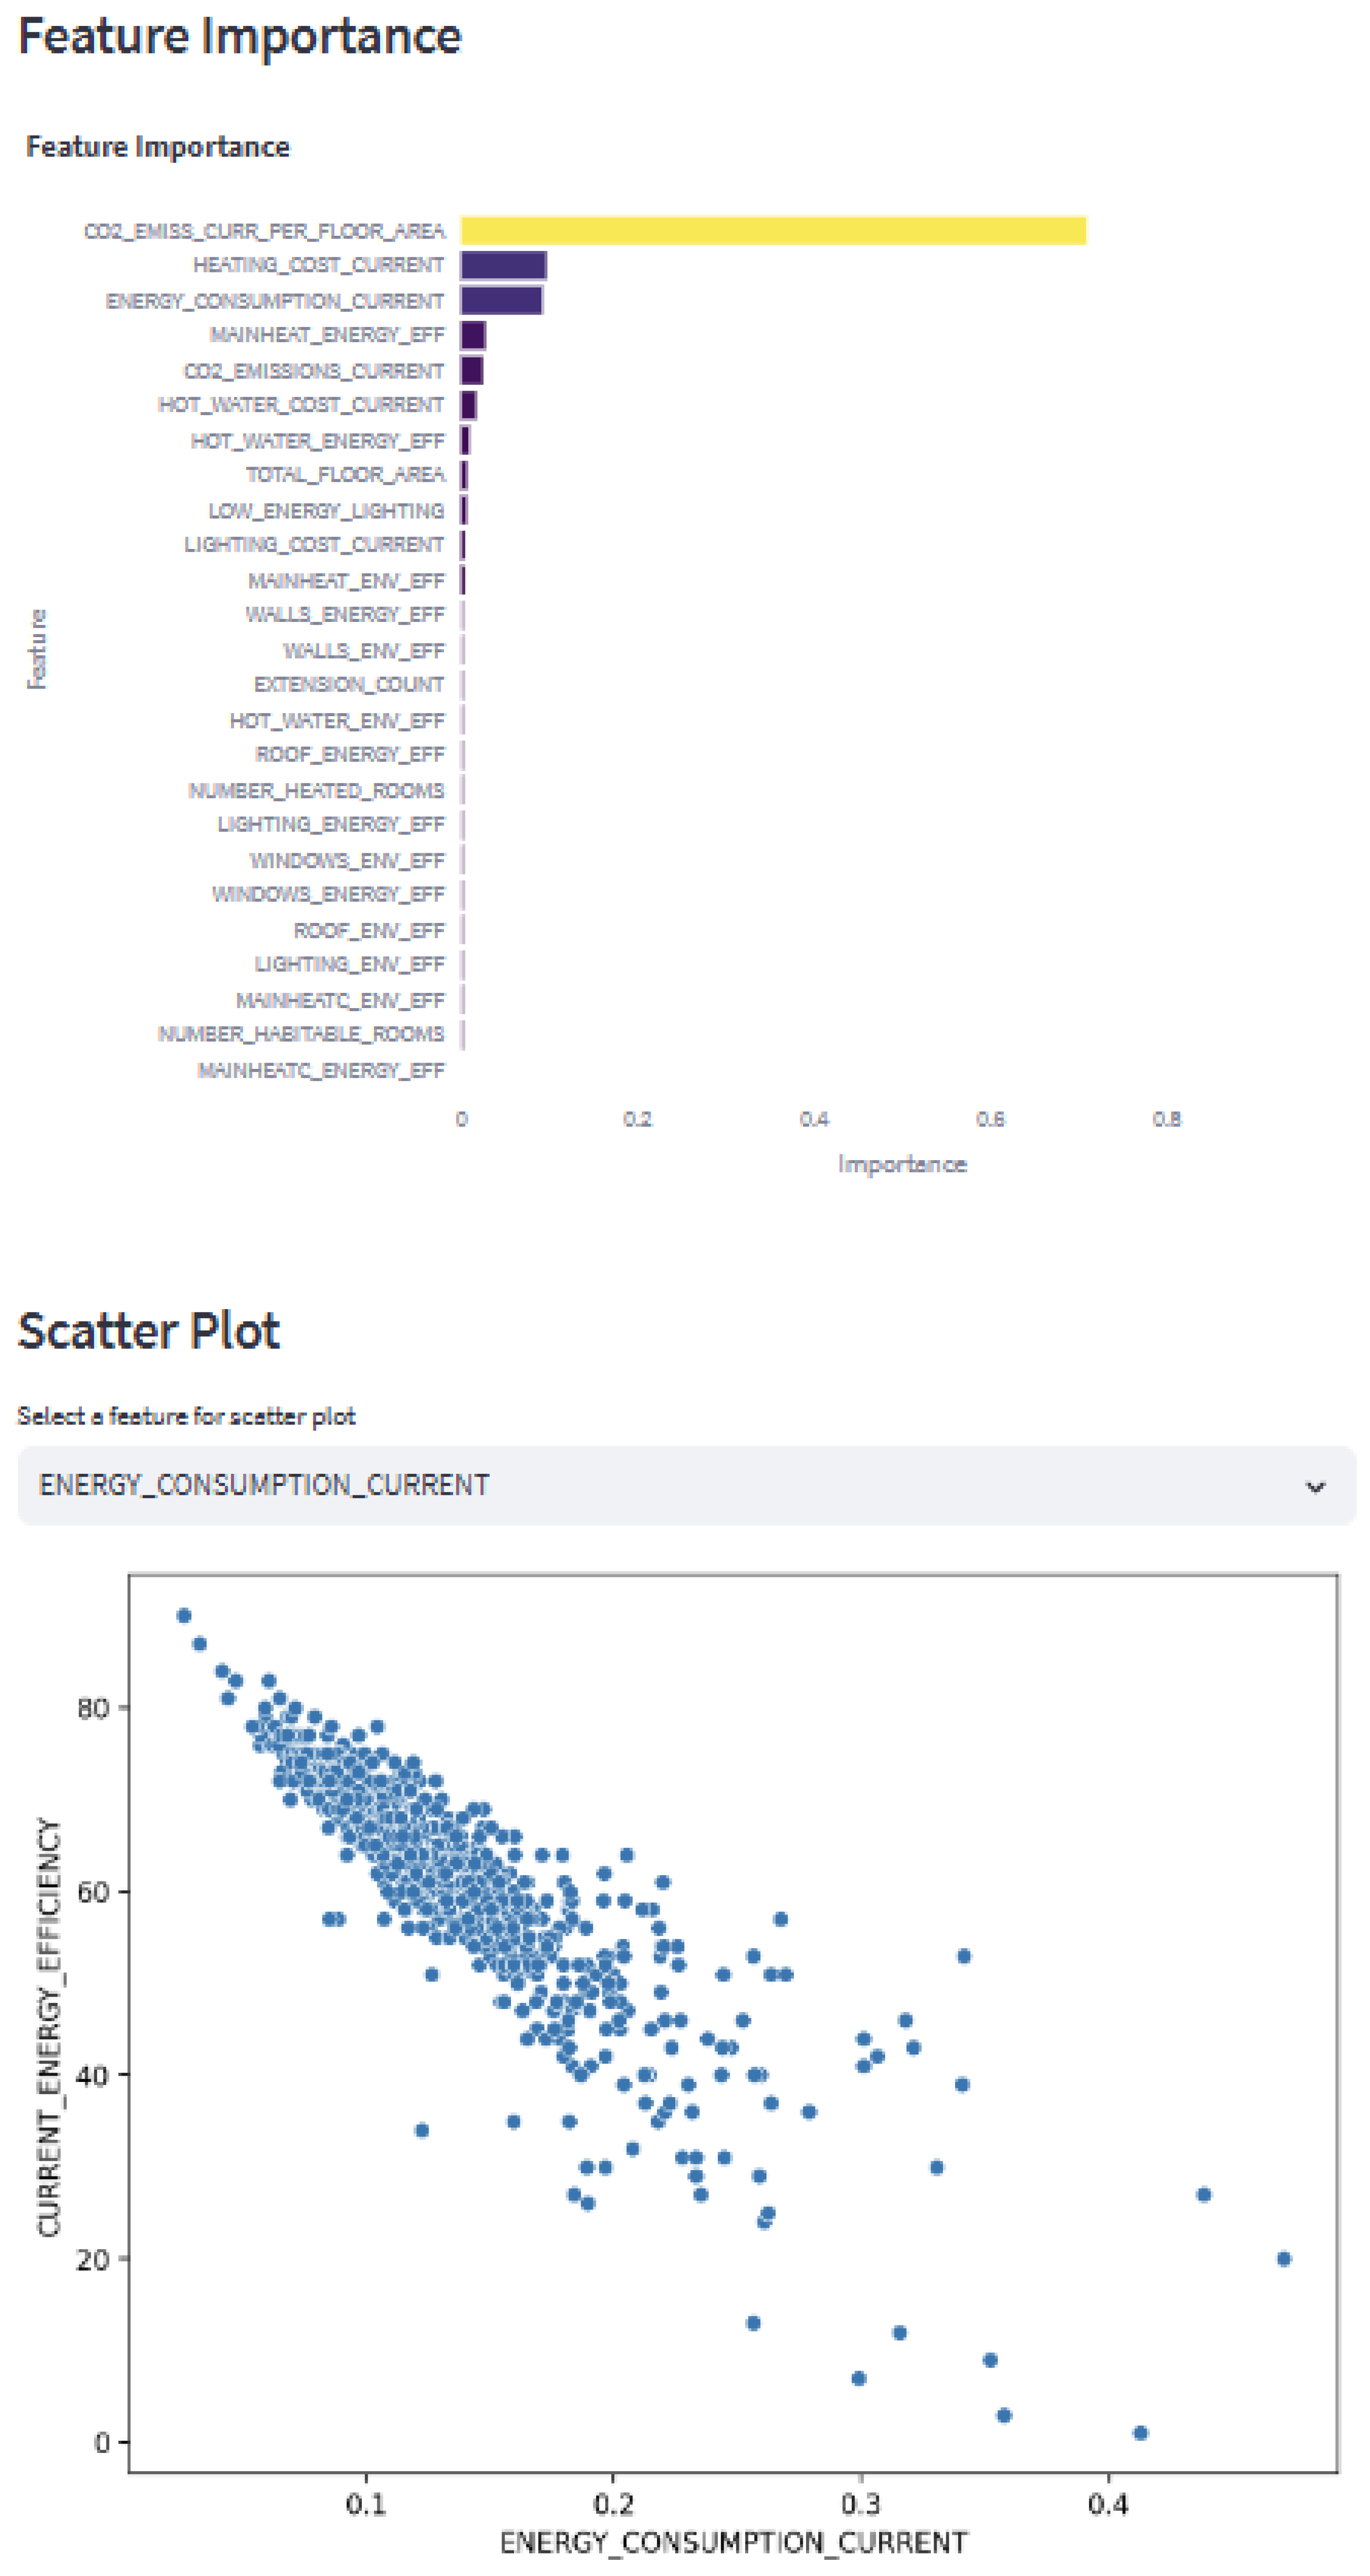The image size is (1370, 2576).
Task: Click the LOW_ENERGY_LIGHTING feature label
Action: 326,511
